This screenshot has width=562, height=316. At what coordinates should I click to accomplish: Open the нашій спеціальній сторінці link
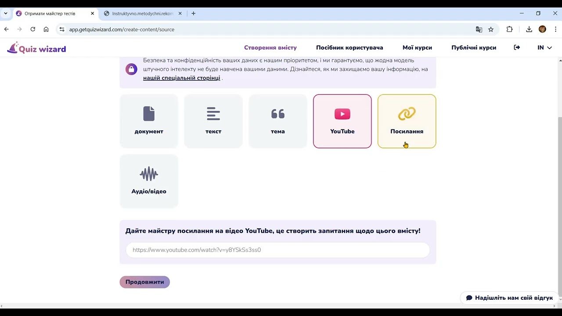pos(181,78)
